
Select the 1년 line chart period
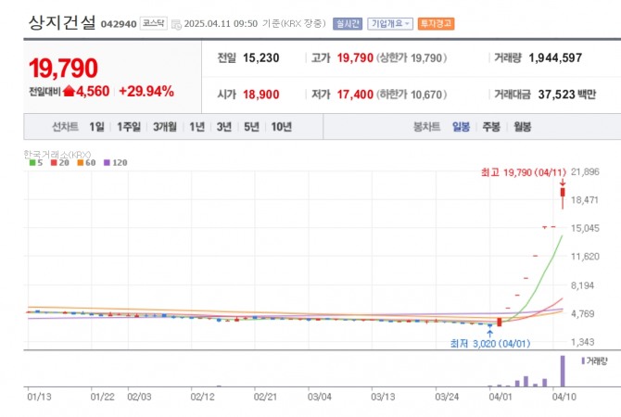pos(196,127)
